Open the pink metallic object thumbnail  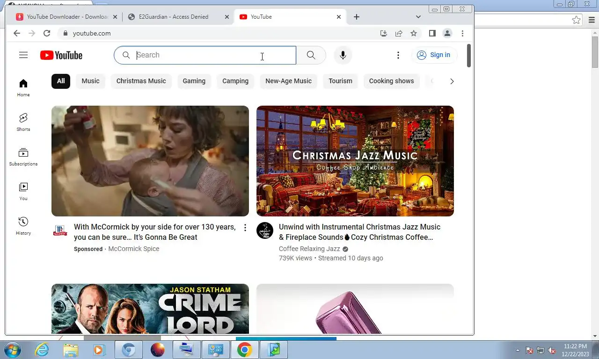tap(355, 309)
